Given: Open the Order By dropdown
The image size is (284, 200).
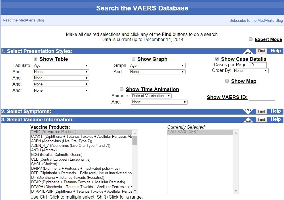Looking at the screenshot, I should click(251, 71).
